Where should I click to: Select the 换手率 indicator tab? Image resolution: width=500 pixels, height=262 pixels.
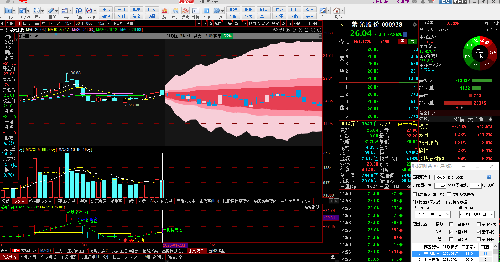[x=117, y=201]
